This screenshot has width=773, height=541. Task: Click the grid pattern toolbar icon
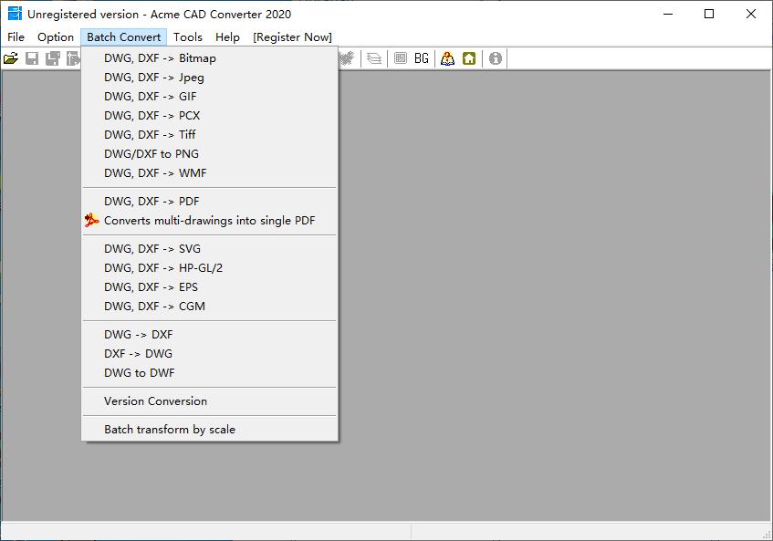[x=401, y=58]
